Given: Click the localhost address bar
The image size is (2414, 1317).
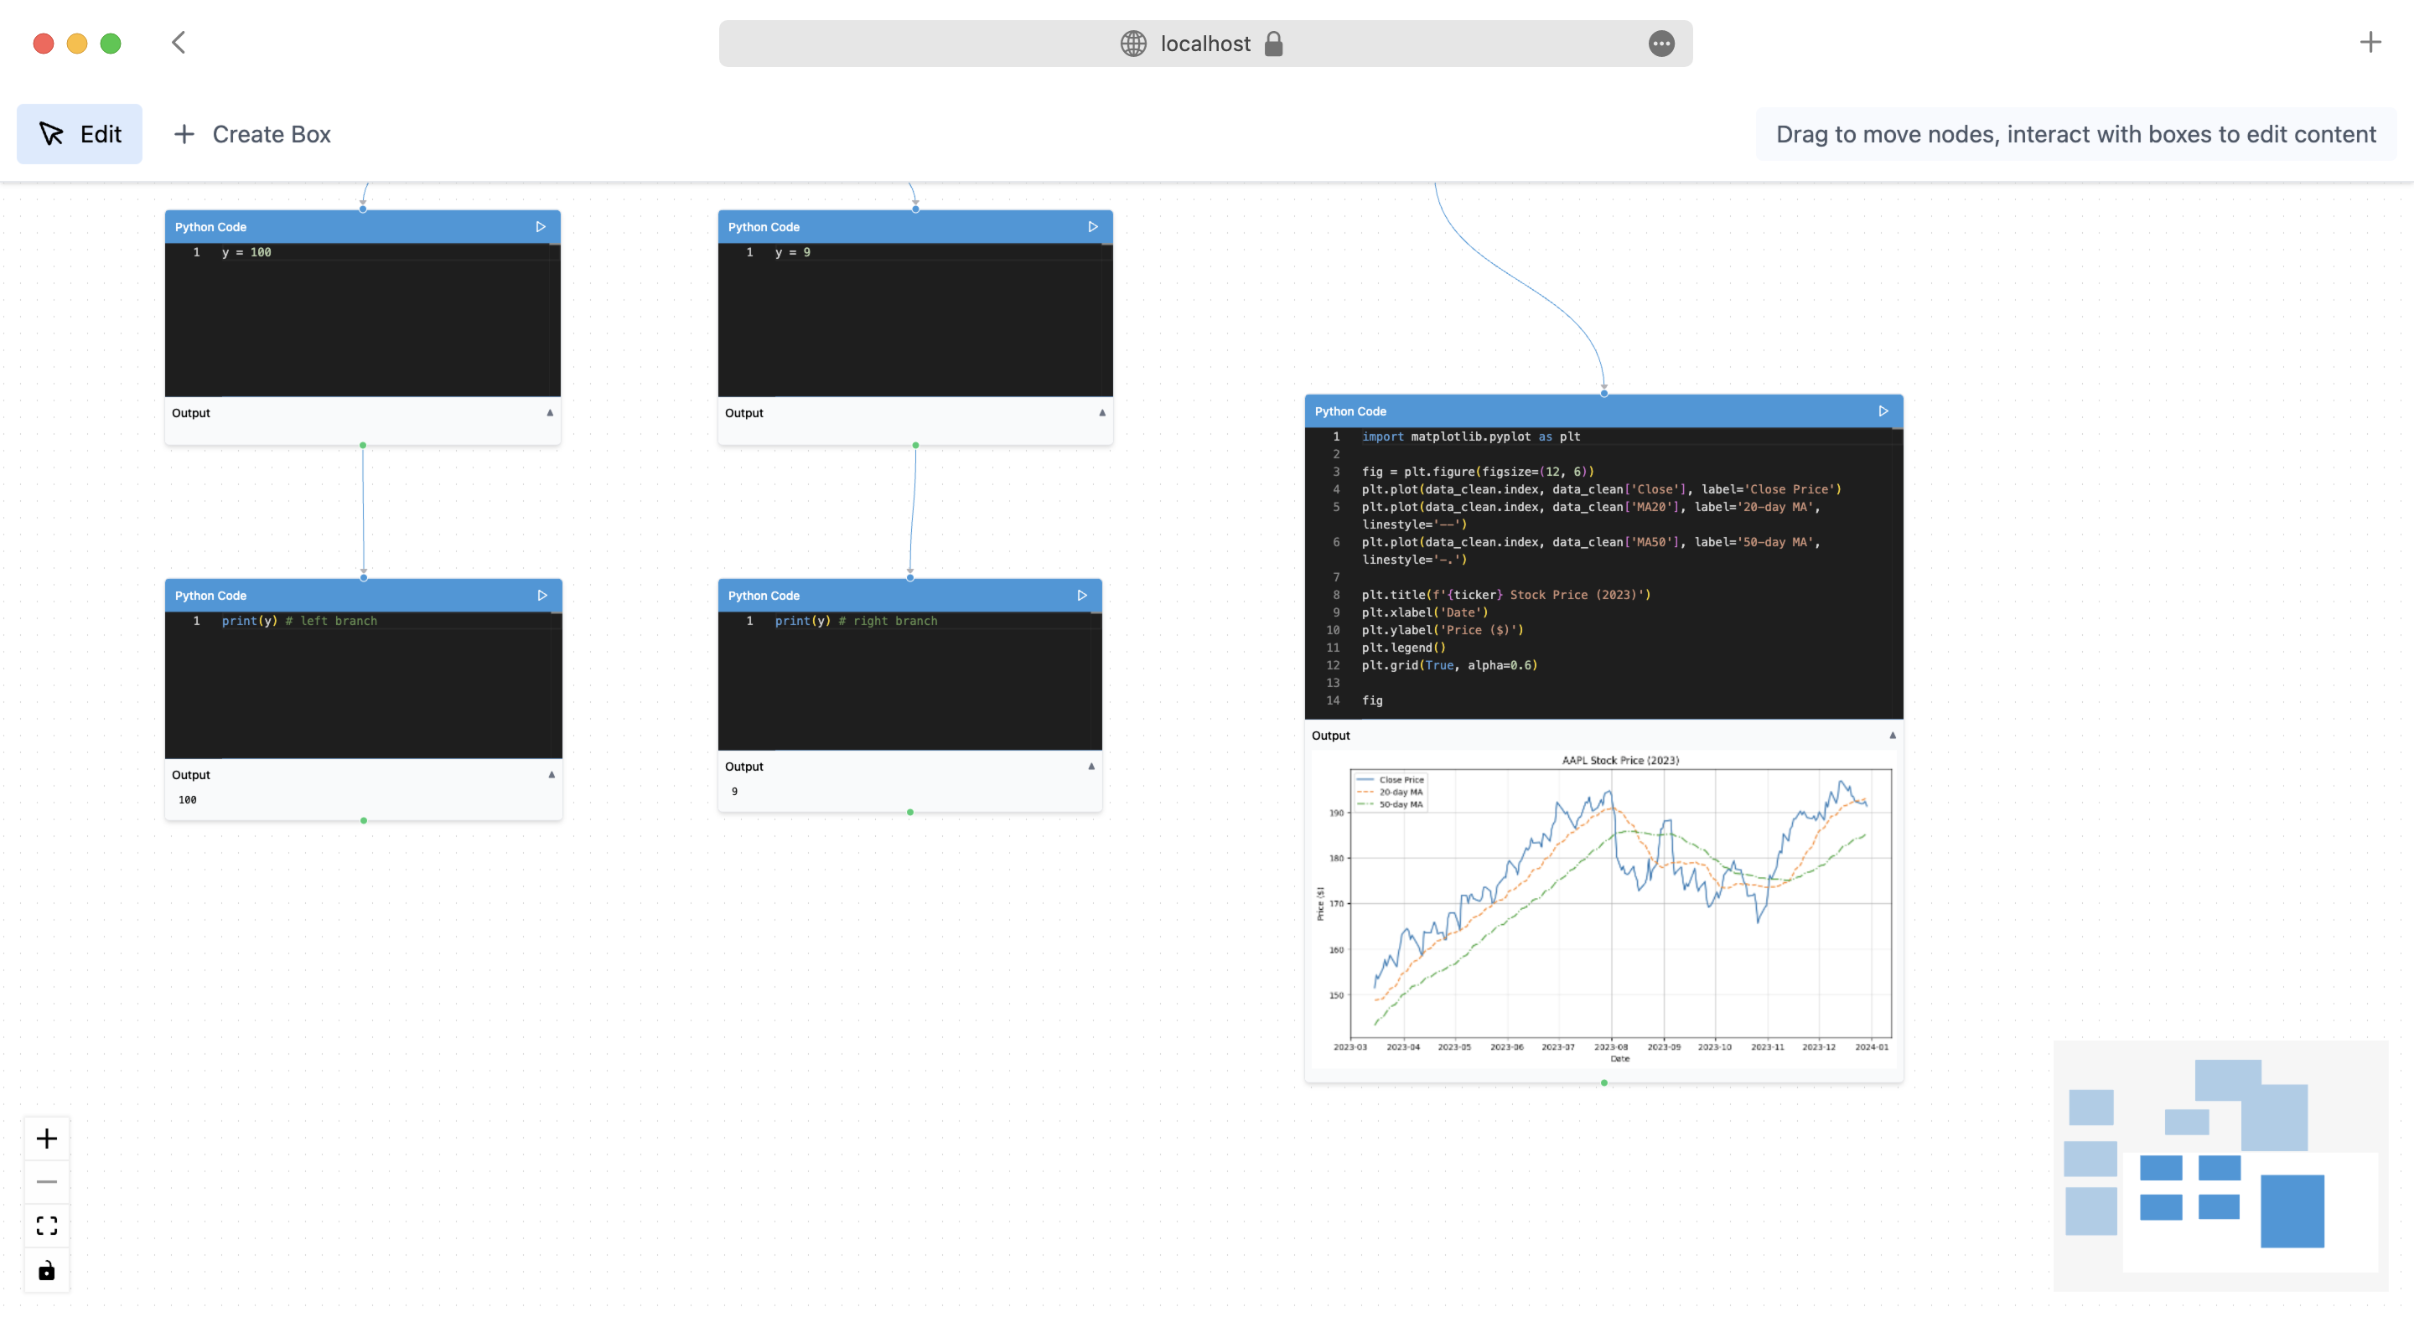Looking at the screenshot, I should [x=1205, y=44].
